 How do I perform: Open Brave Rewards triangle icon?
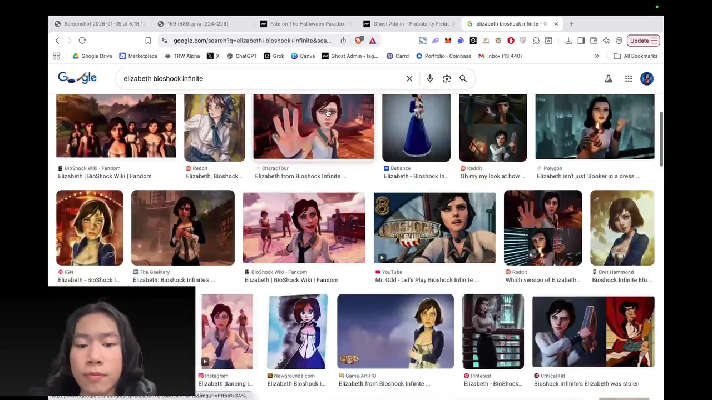[x=373, y=41]
